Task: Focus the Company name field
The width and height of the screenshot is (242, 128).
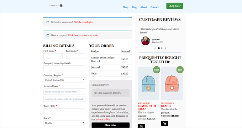Action: coord(64,68)
